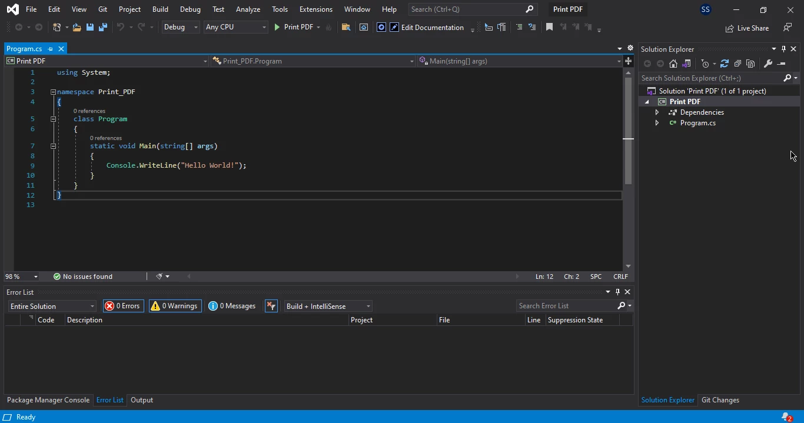Click the bookmark icon in the toolbar
Image resolution: width=804 pixels, height=423 pixels.
tap(549, 27)
